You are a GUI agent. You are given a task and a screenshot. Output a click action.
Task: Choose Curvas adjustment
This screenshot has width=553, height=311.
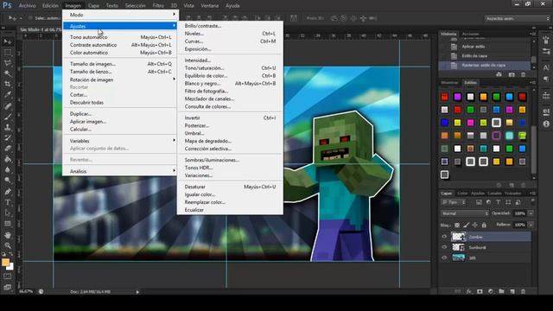[x=230, y=41]
